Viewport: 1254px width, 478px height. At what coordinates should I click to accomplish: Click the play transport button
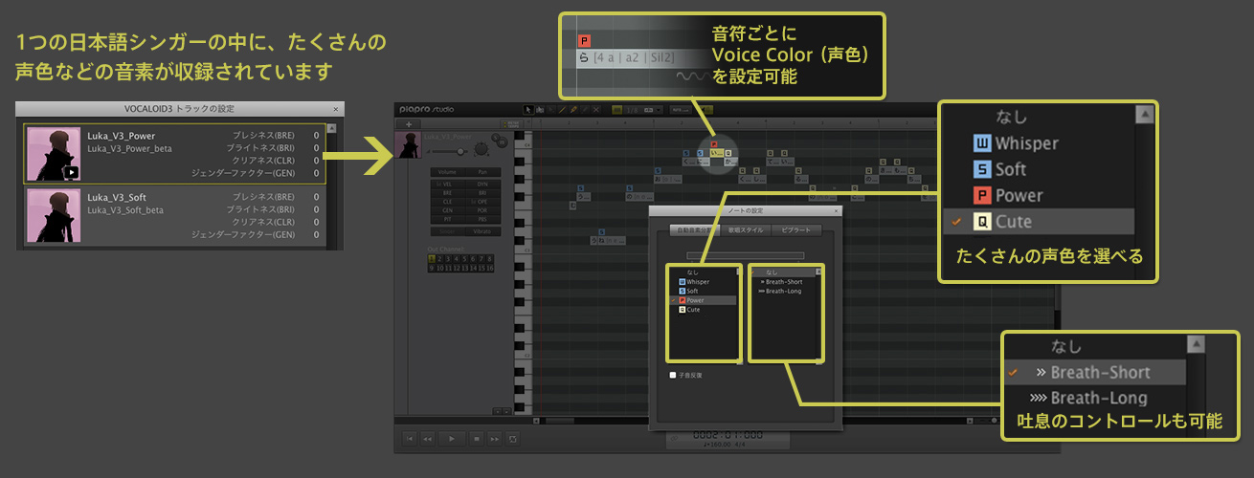pos(452,439)
